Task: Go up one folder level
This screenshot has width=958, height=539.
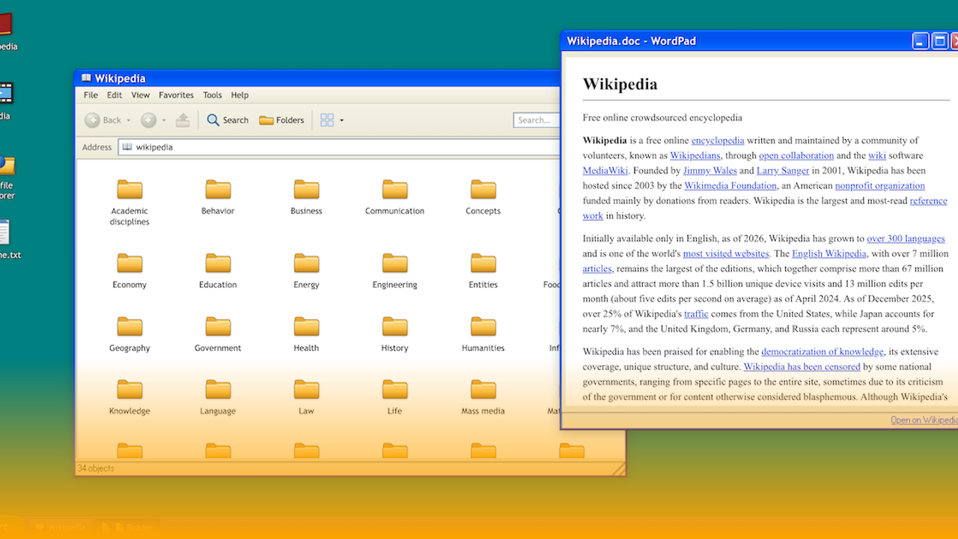Action: [183, 120]
